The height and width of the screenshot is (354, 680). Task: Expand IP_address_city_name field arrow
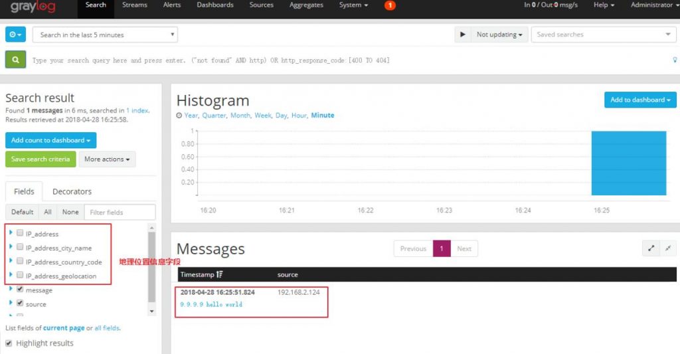click(11, 246)
